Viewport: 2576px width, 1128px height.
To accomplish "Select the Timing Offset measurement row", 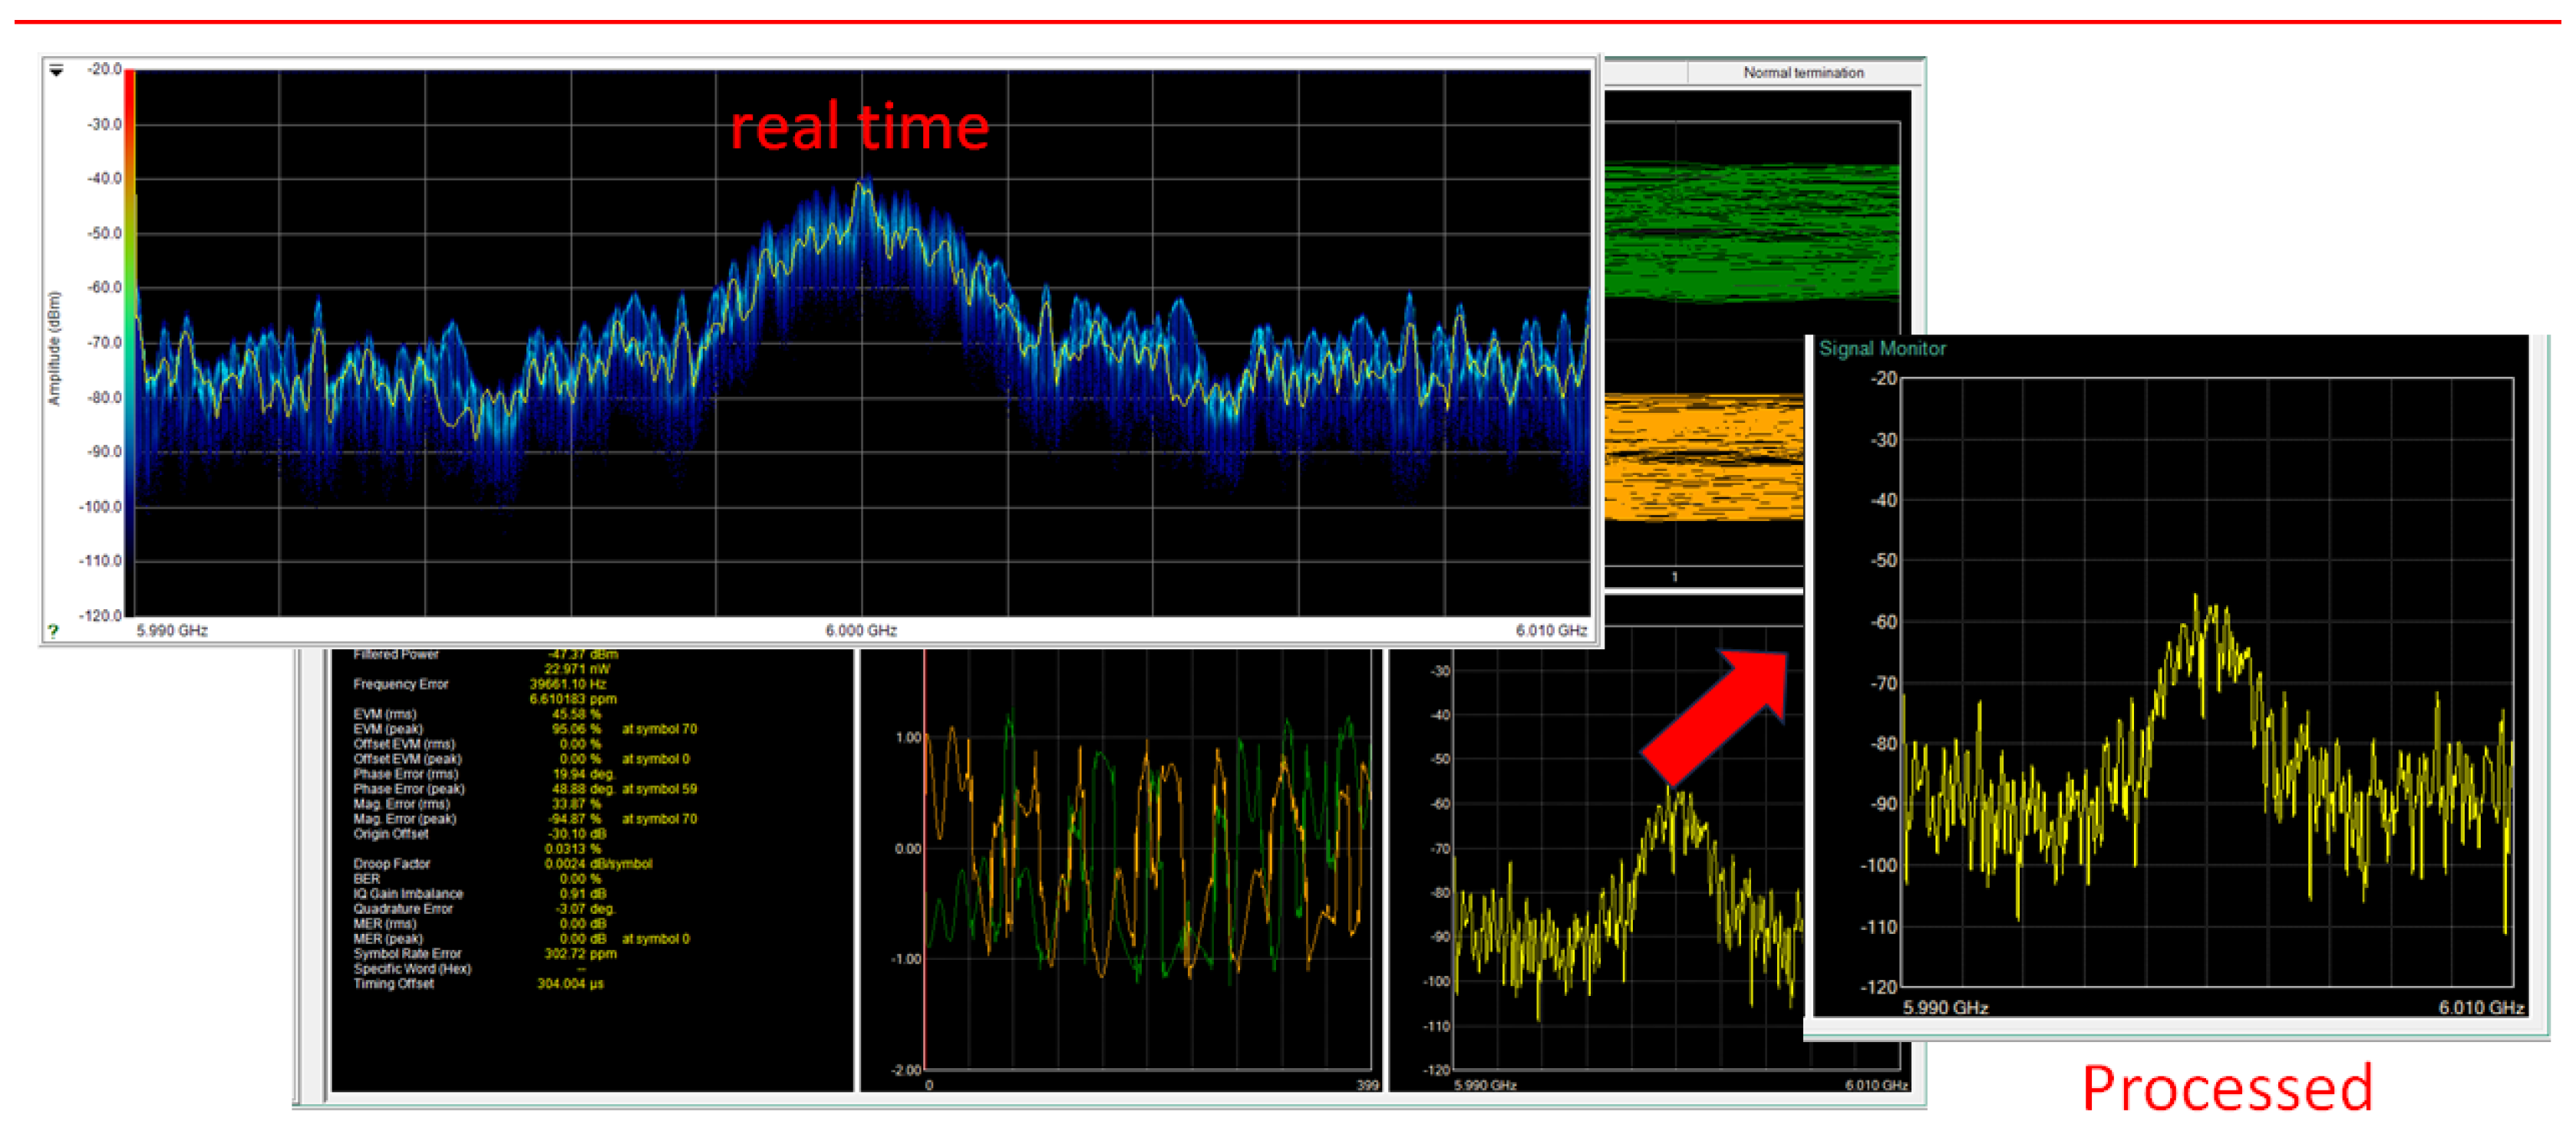I will [393, 983].
